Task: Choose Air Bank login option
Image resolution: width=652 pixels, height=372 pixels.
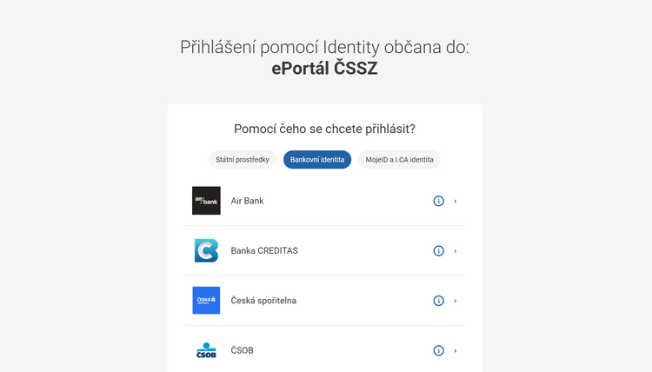Action: tap(247, 201)
